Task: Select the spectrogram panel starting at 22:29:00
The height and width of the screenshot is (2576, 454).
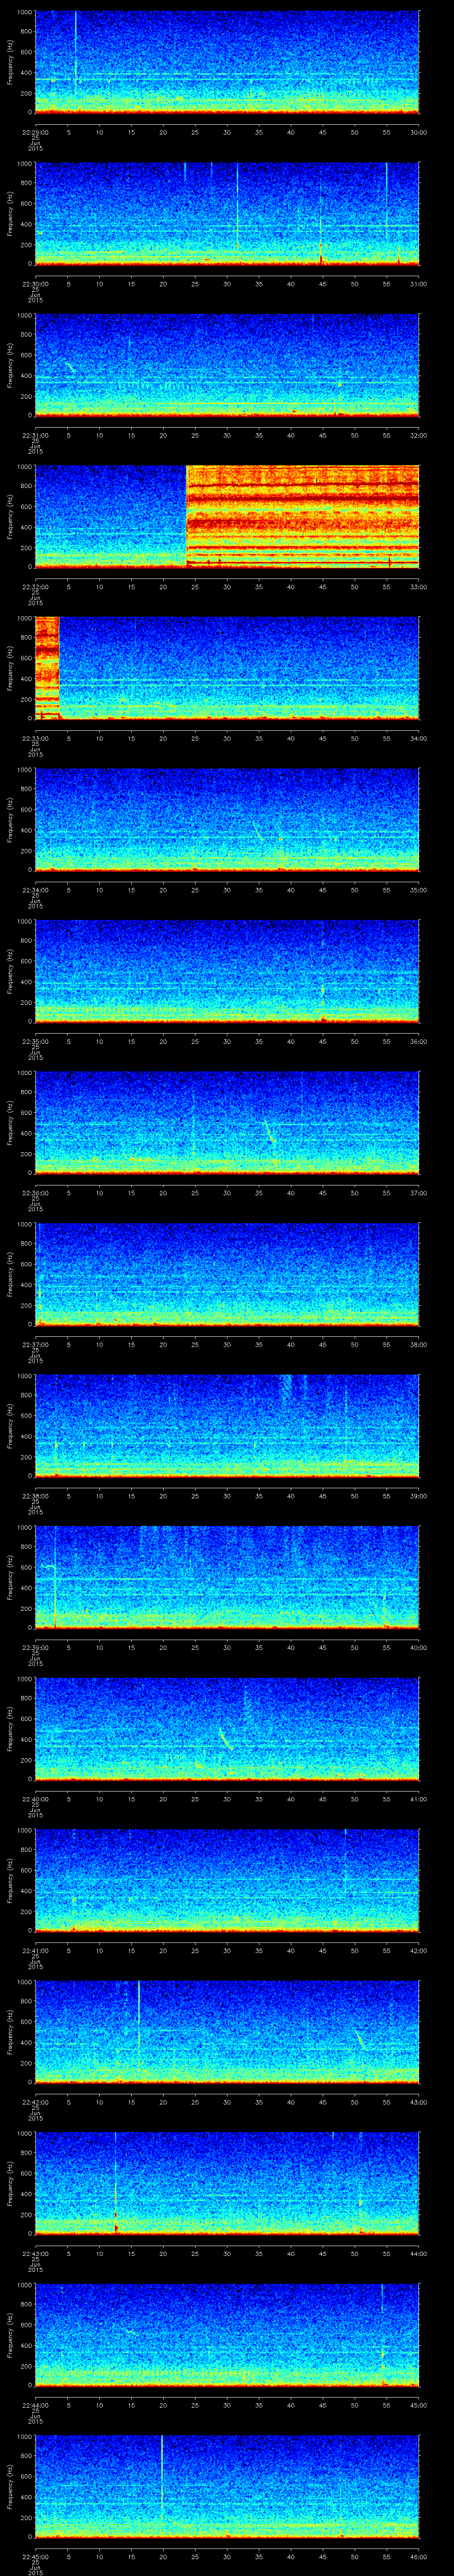Action: pos(227,62)
